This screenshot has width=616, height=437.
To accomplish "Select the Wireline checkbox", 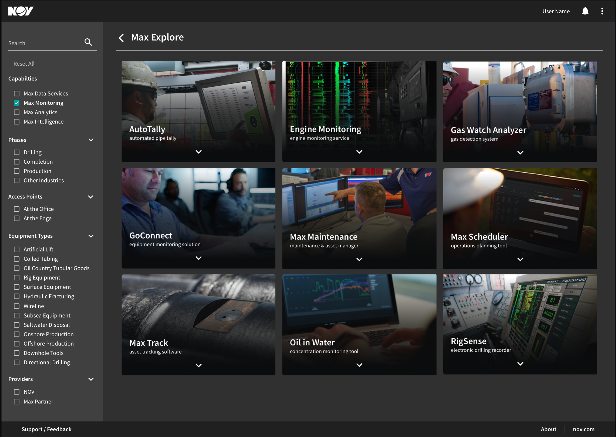I will coord(17,306).
